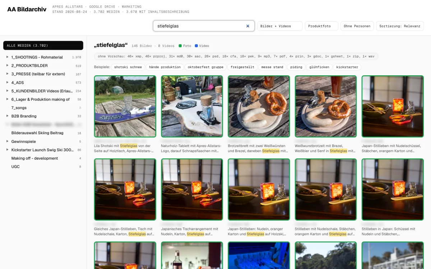Open the Stillleben mit Nudelschale, Stäbchen thumbnail
The height and width of the screenshot is (269, 431).
point(326,189)
